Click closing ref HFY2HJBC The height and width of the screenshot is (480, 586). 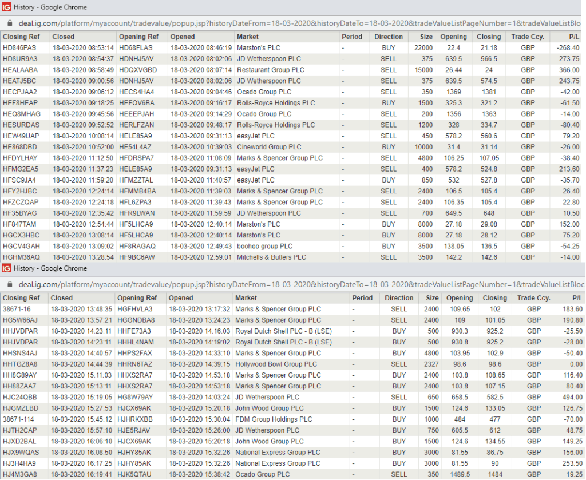tap(20, 191)
